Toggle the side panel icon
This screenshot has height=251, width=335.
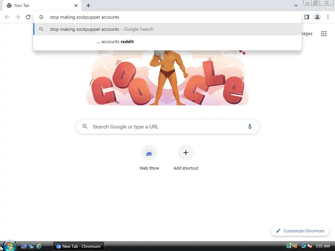[307, 17]
